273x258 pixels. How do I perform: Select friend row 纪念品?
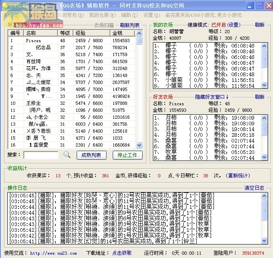tap(72, 48)
